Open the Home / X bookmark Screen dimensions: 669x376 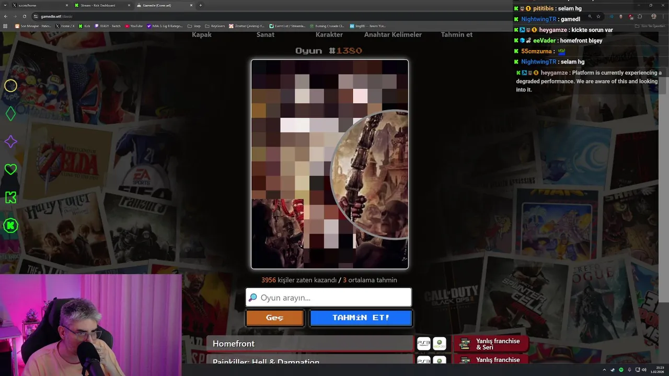pos(65,26)
